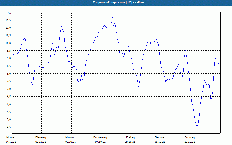
Task: Click the date 09.10.21
Action: pos(160,142)
